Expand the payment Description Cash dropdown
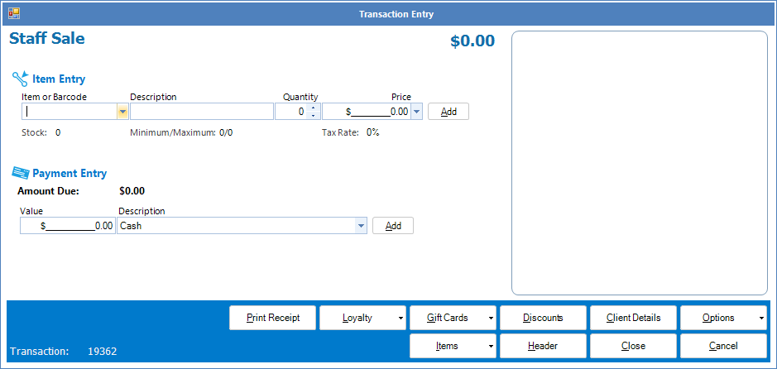 point(361,226)
